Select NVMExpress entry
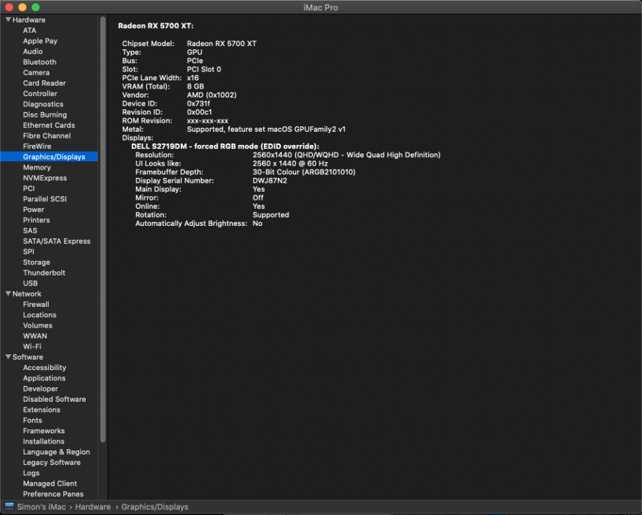The image size is (642, 515). [45, 178]
